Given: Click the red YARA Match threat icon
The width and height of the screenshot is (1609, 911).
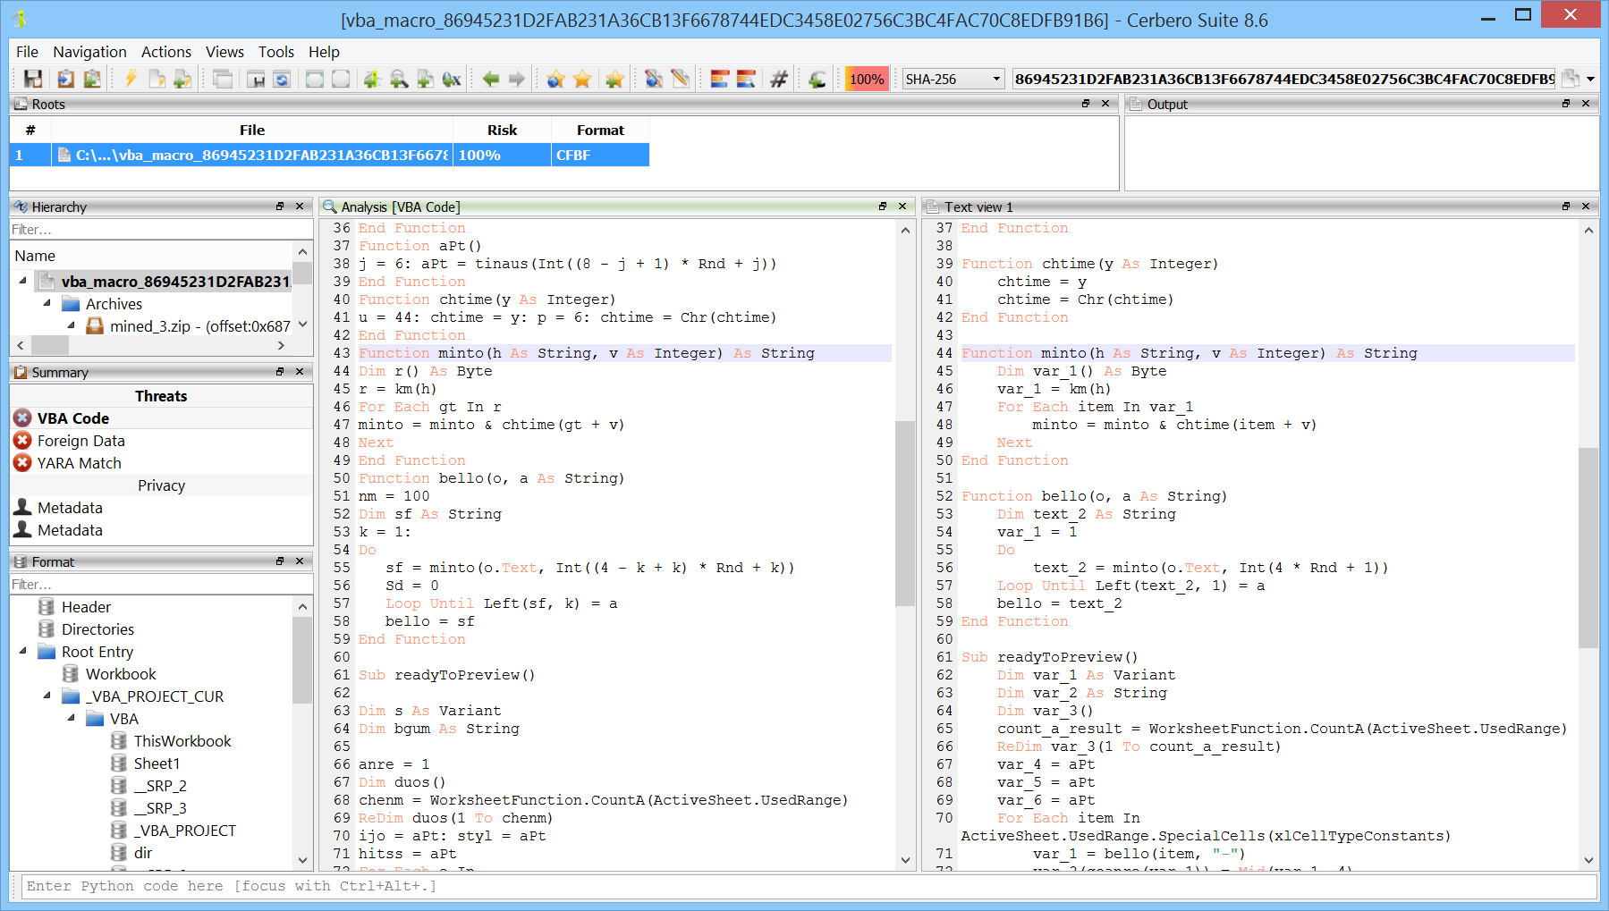Looking at the screenshot, I should coord(23,463).
